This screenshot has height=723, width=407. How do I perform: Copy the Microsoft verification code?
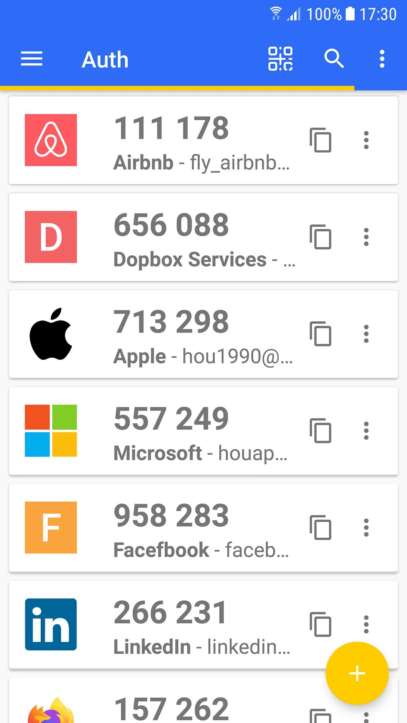point(321,431)
